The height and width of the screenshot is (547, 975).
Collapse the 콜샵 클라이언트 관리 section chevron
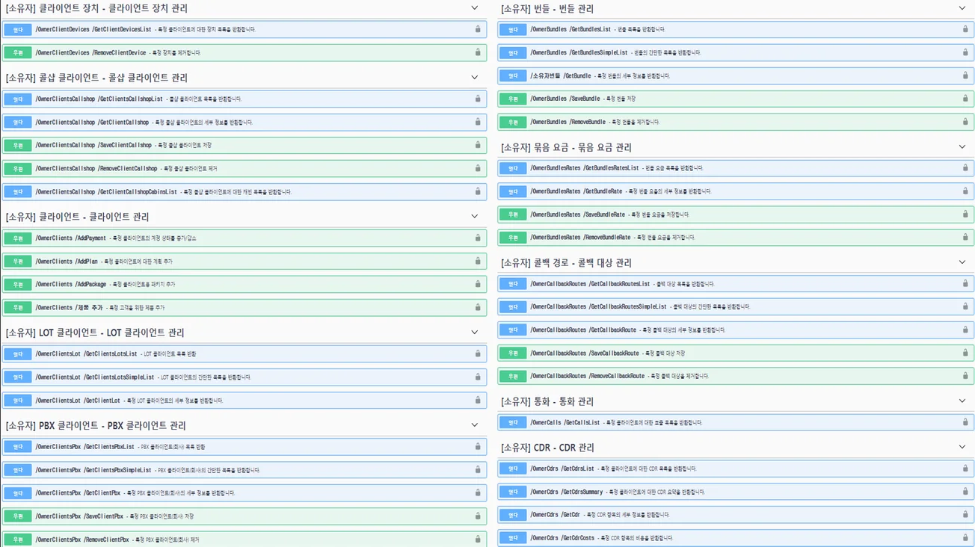pyautogui.click(x=474, y=78)
